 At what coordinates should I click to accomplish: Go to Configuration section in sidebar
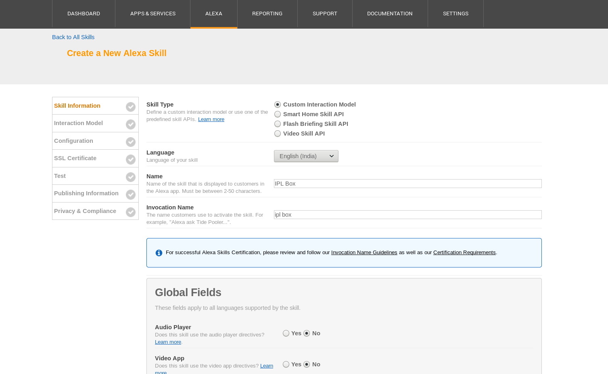95,141
